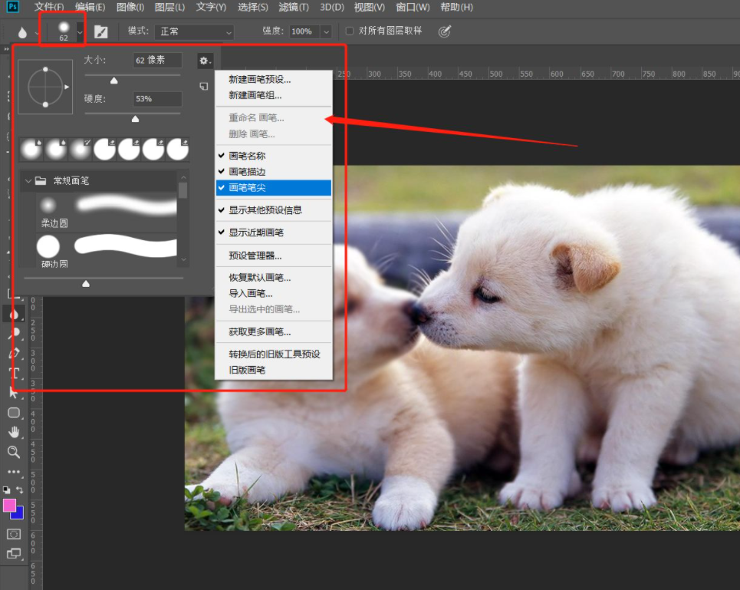The width and height of the screenshot is (740, 590).
Task: Adjust the brush thumbnail size slider
Action: pyautogui.click(x=86, y=284)
